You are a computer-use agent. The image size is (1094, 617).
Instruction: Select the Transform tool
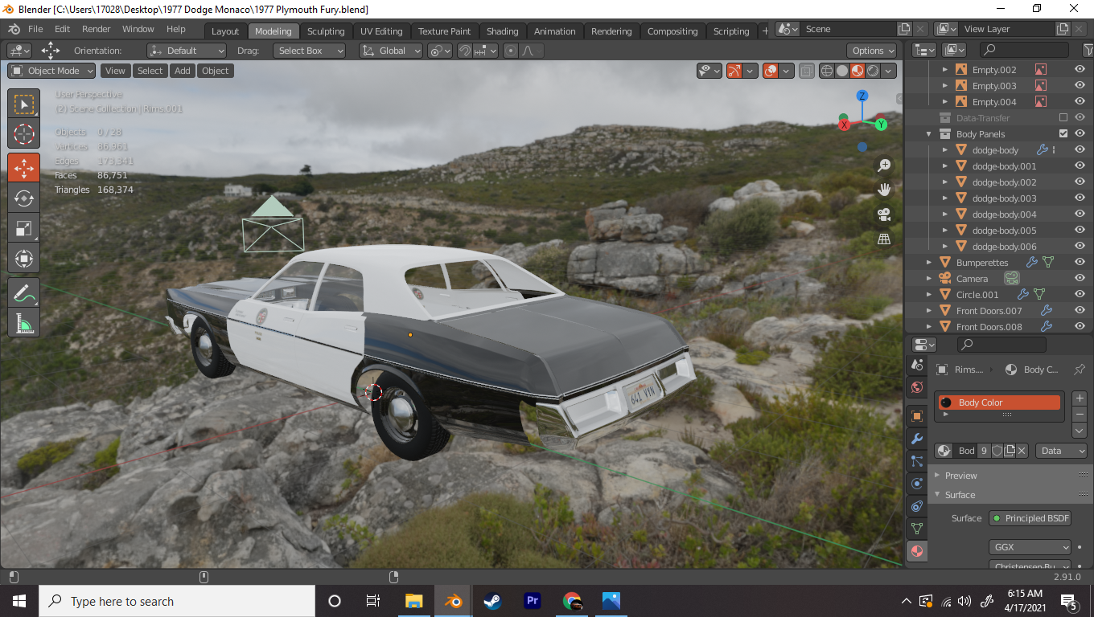pos(24,259)
